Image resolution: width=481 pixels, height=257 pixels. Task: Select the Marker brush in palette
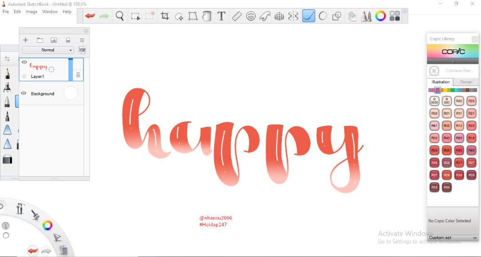pos(7,87)
